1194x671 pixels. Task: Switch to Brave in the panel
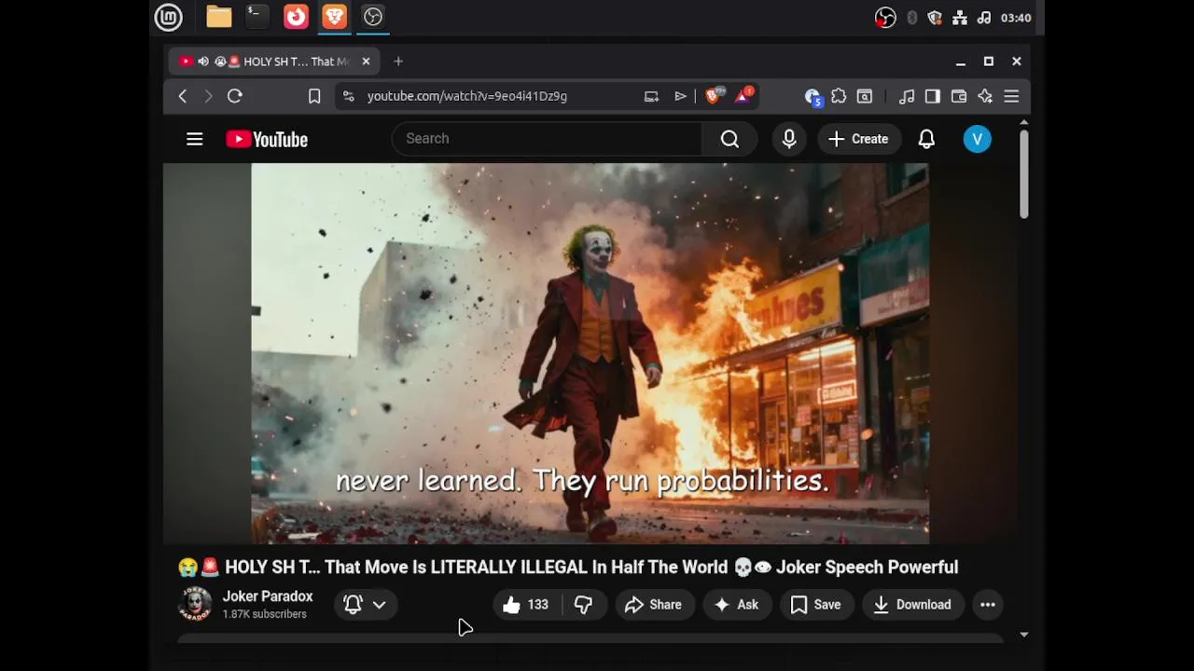point(334,17)
